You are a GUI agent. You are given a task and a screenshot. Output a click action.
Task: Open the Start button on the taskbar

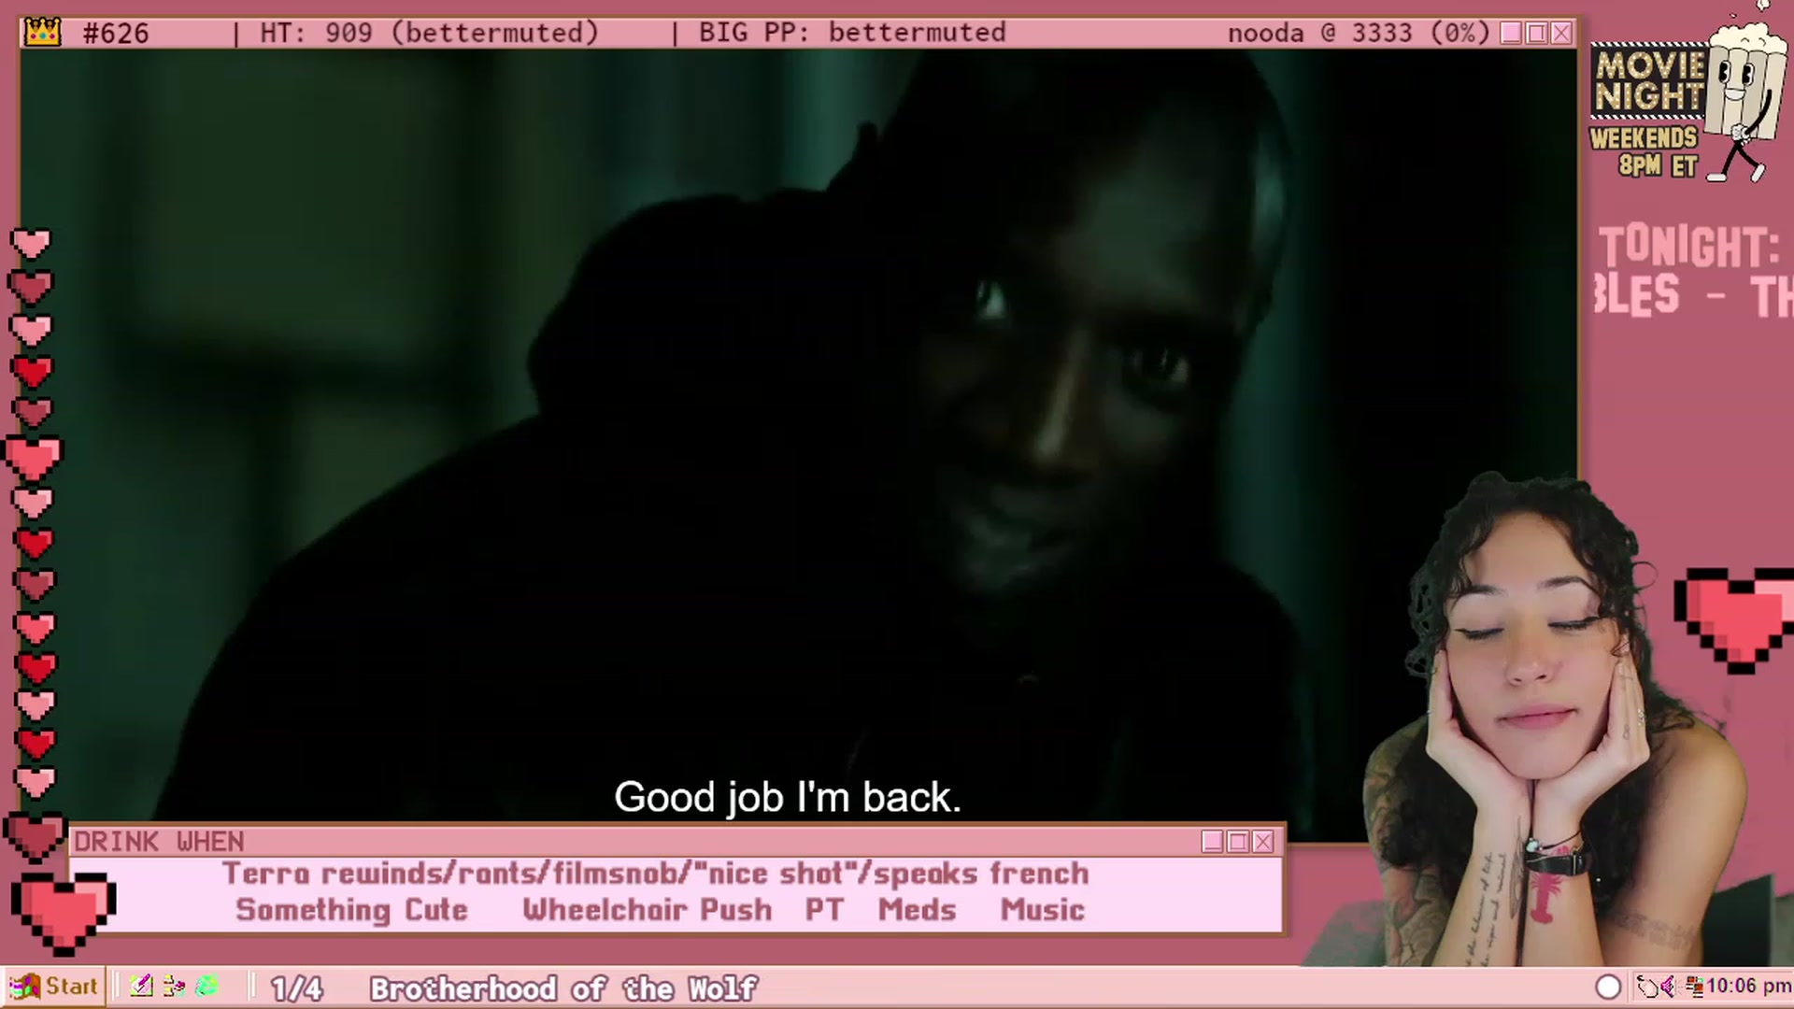click(x=53, y=987)
